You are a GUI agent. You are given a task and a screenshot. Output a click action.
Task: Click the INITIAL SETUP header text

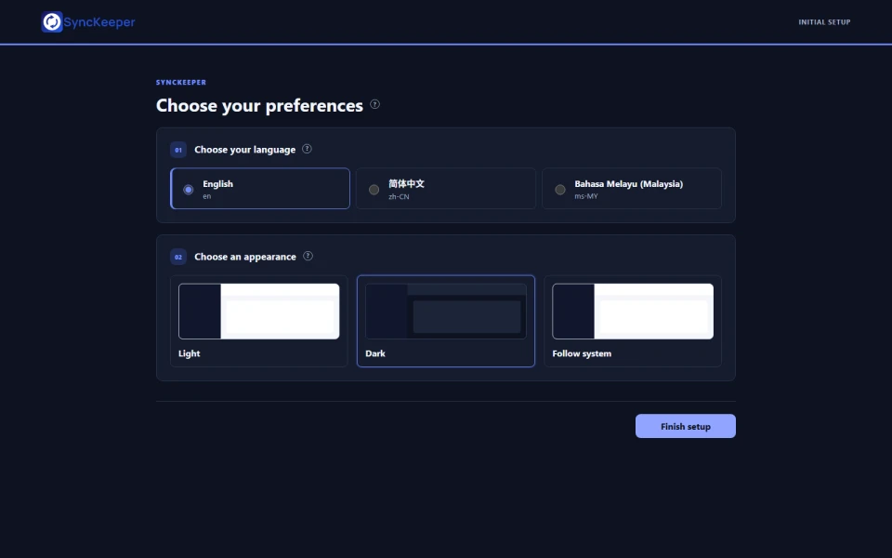point(824,22)
